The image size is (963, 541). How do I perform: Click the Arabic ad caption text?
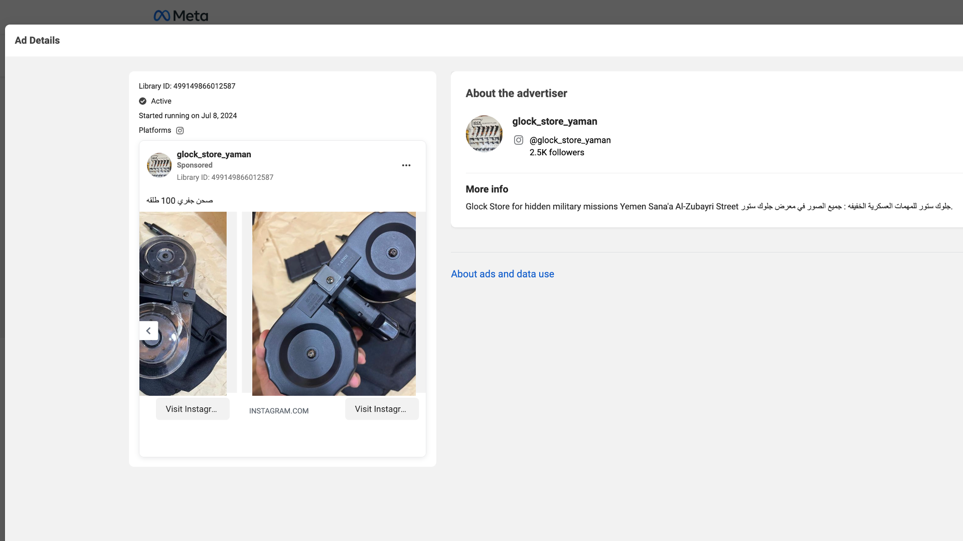click(180, 200)
